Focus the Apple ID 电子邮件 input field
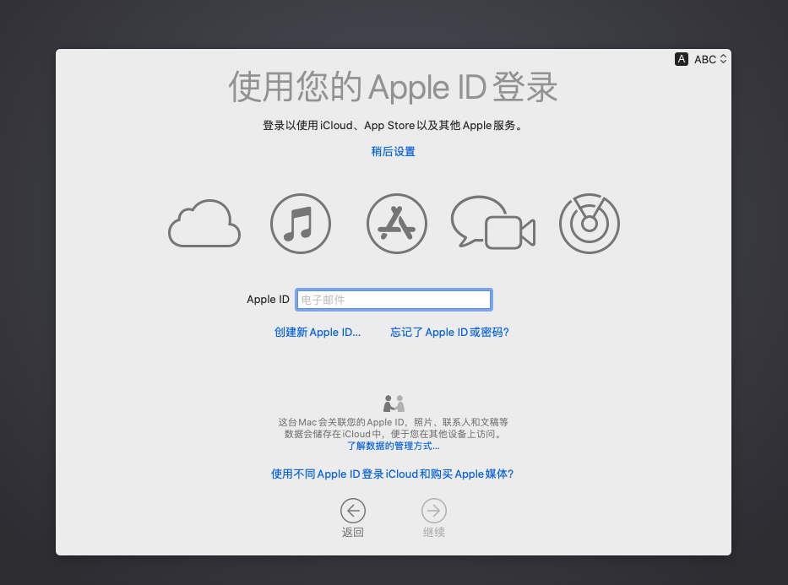The image size is (788, 585). click(394, 300)
